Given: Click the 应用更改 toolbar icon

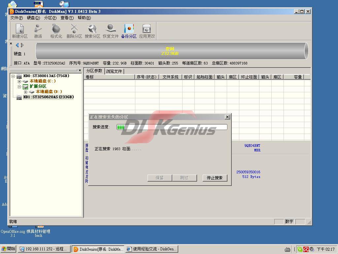Looking at the screenshot, I should point(147,31).
